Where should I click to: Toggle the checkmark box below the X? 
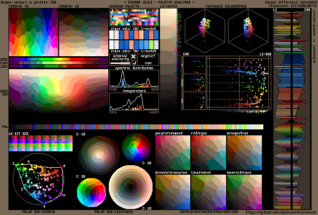point(134,63)
